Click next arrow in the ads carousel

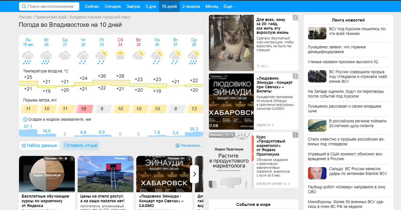click(194, 174)
